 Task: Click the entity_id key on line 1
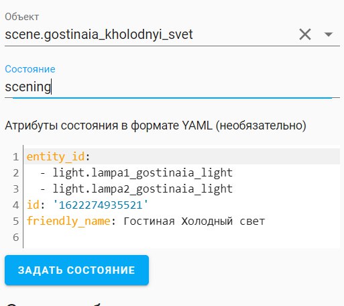[x=56, y=156]
